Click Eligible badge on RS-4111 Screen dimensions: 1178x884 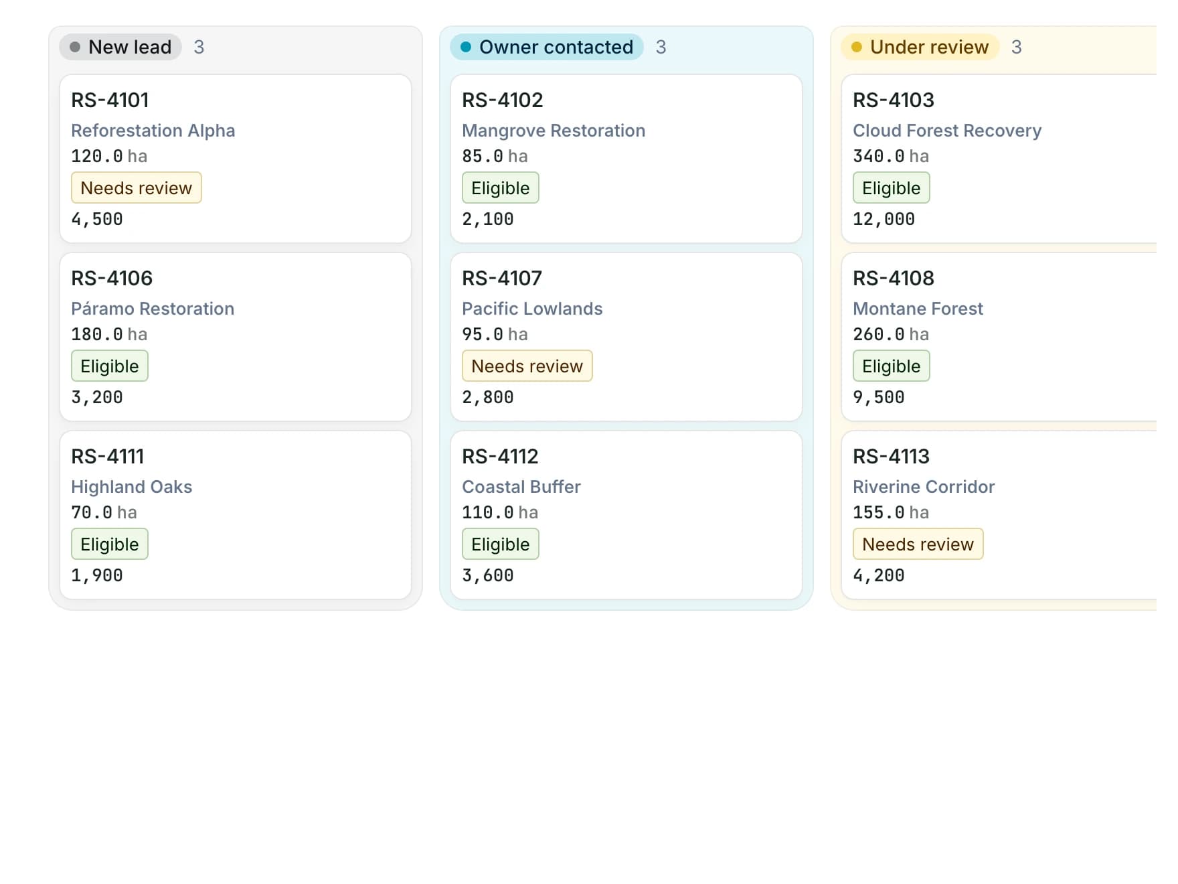(x=110, y=544)
